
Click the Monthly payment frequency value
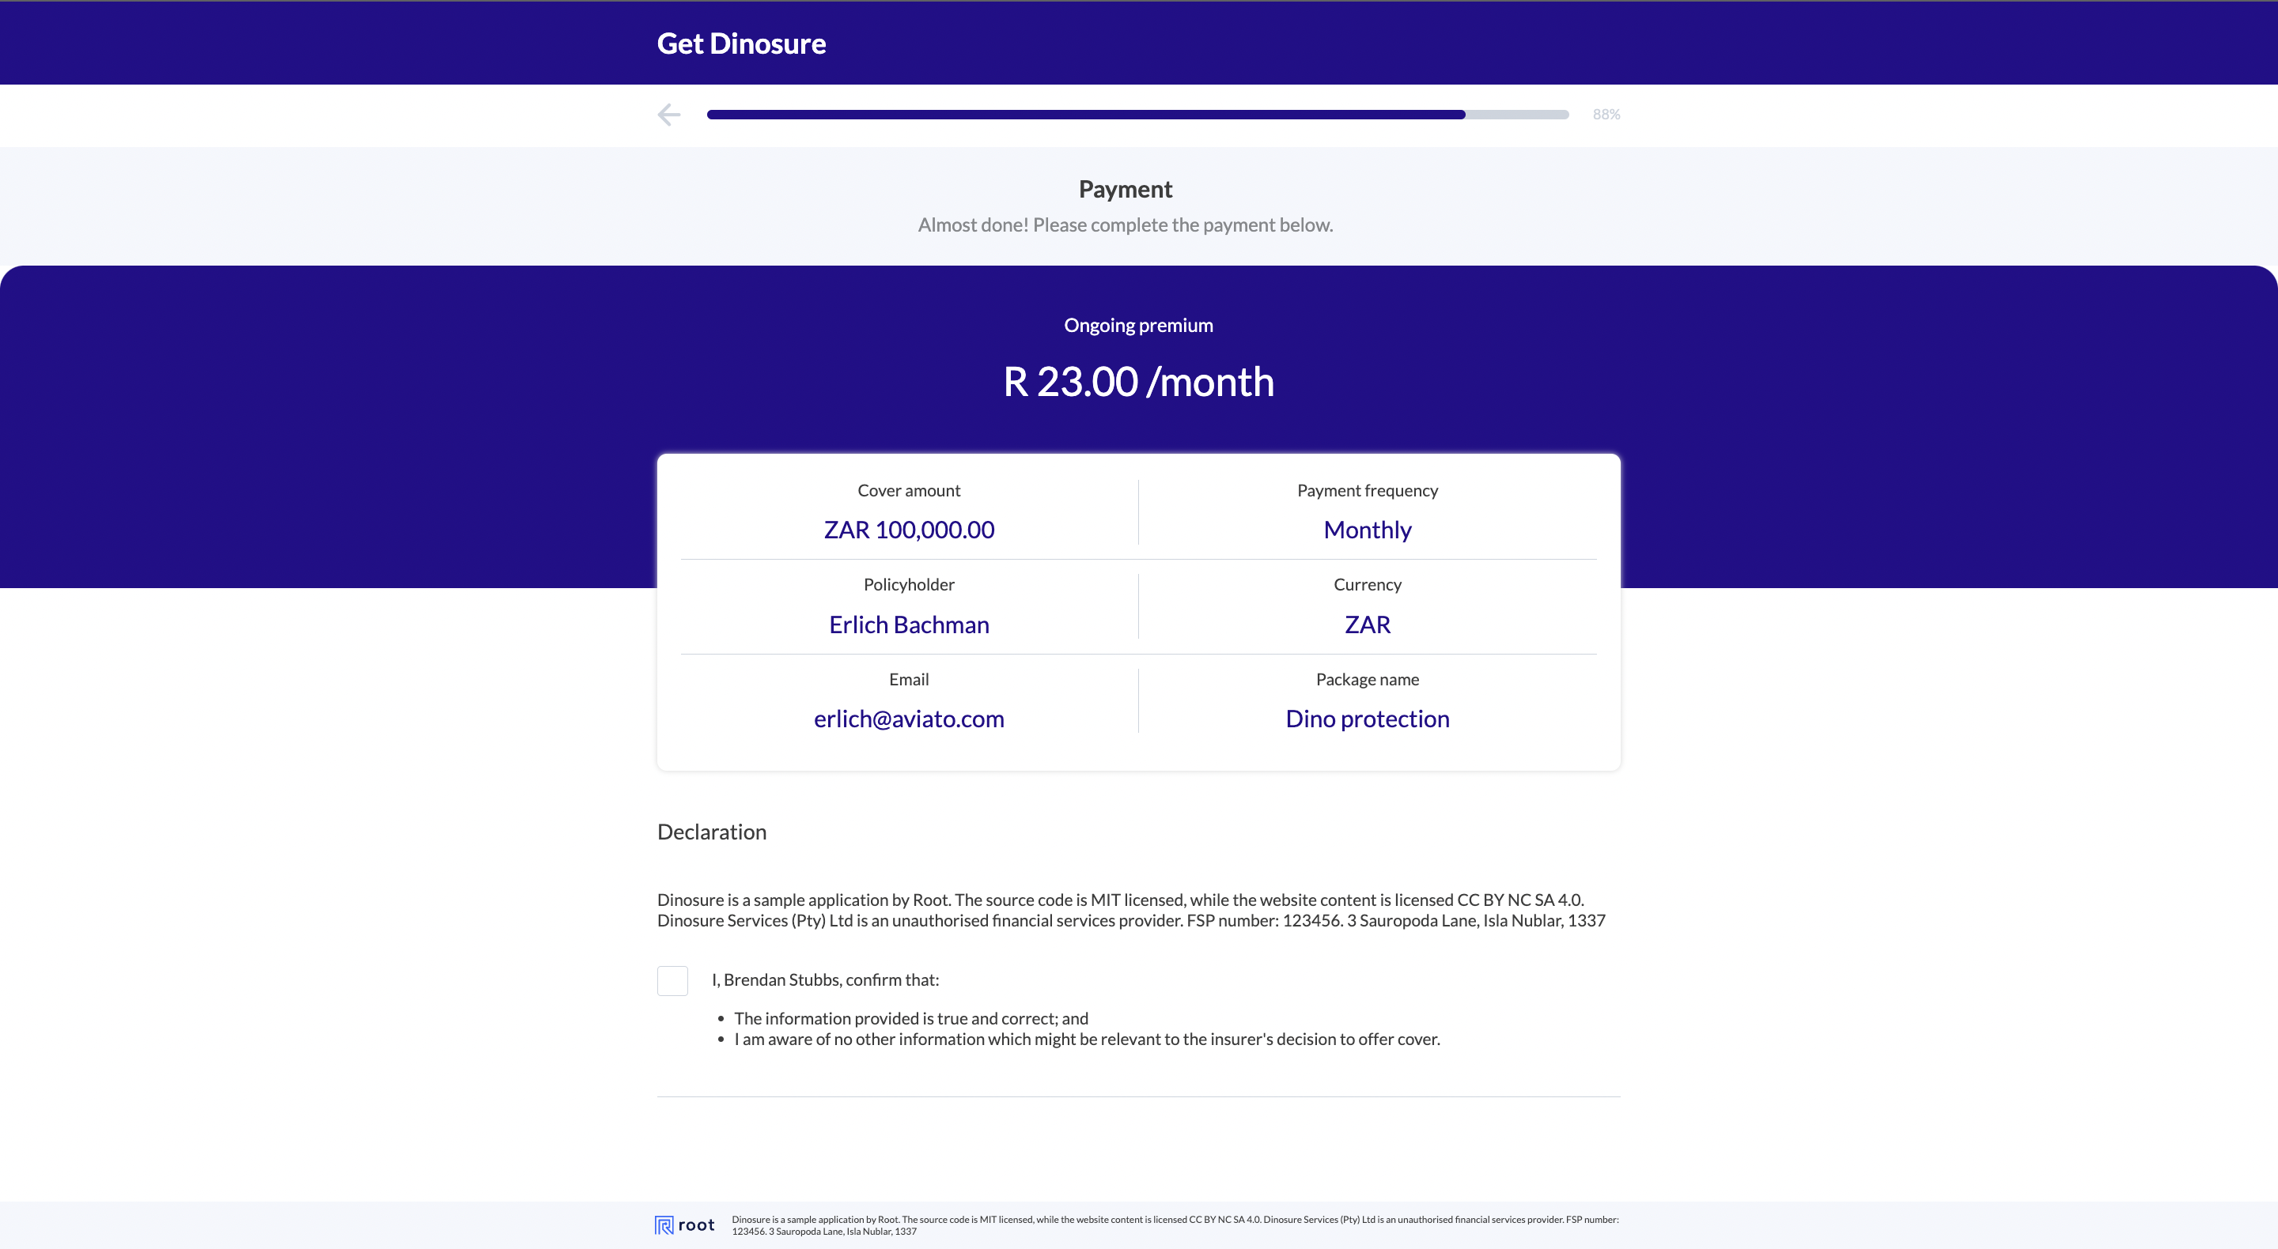tap(1367, 530)
